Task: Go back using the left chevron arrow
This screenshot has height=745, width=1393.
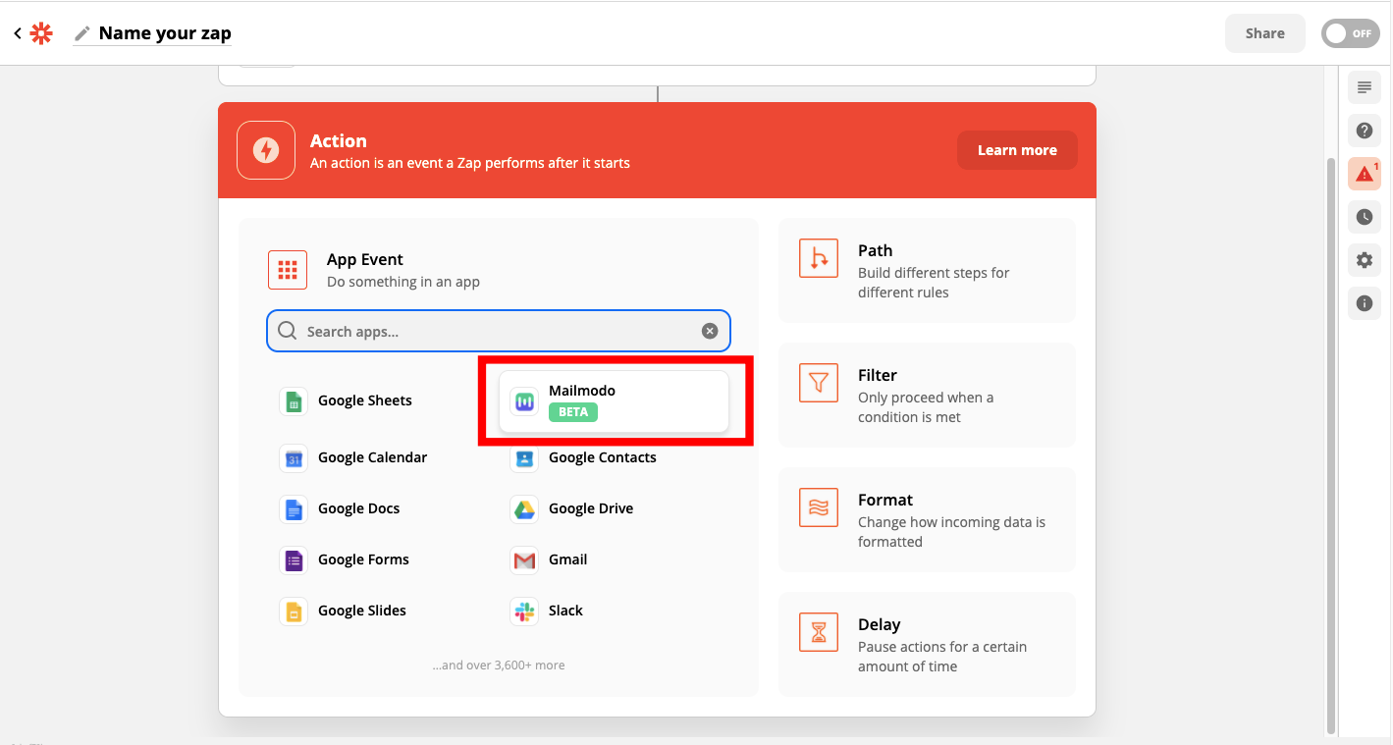Action: (x=17, y=33)
